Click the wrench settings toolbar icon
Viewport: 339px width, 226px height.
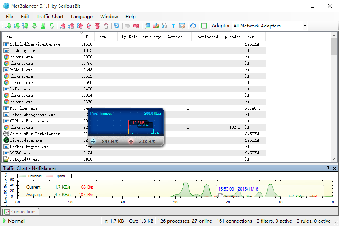point(164,26)
